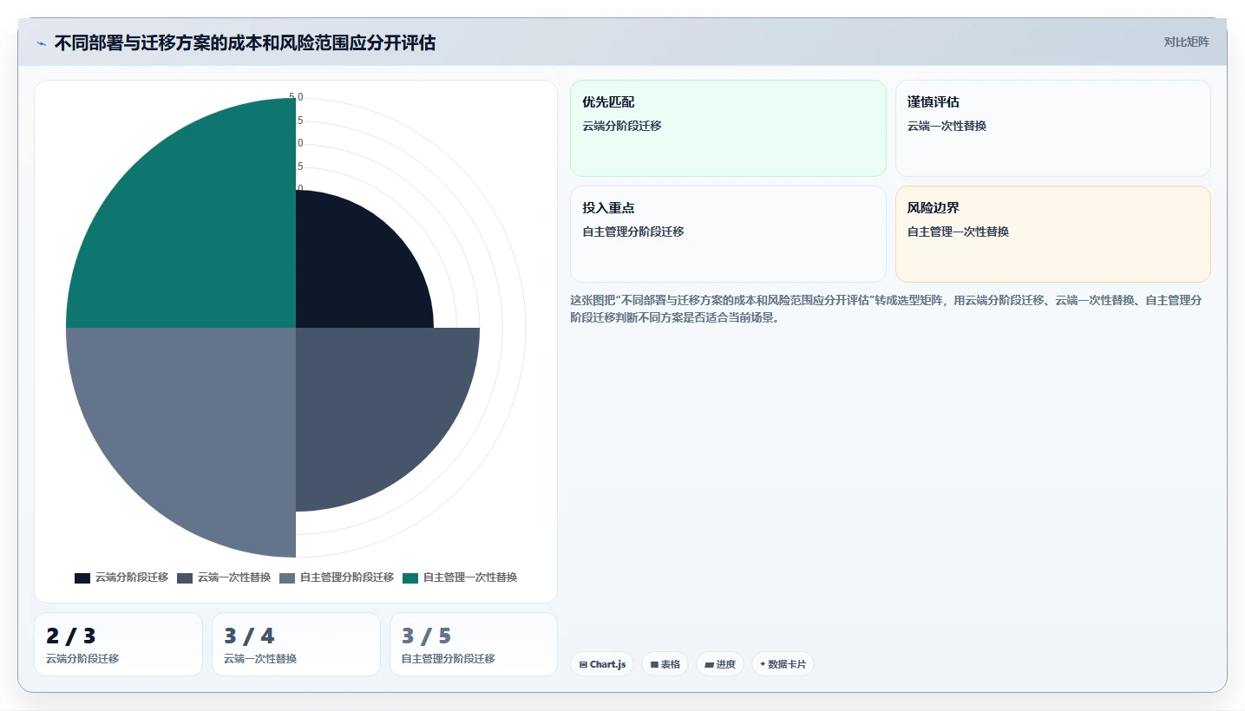
Task: Click 自主管理分阶段迁移 text in 投入重点 card
Action: [633, 232]
